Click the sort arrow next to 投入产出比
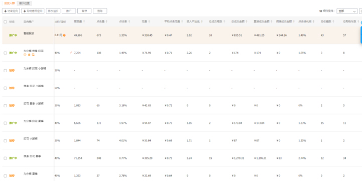Screen dimensions: 362x181 pos(202,22)
